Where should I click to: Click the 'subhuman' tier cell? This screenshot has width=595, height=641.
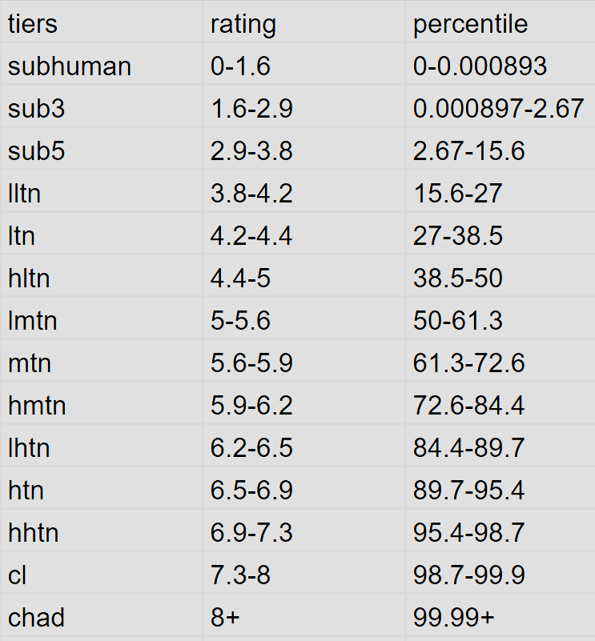pos(102,64)
